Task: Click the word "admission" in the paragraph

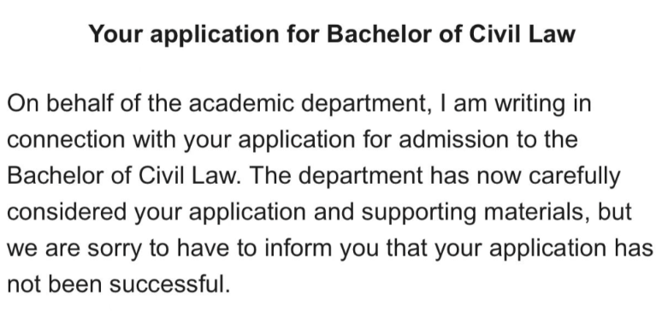Action: [454, 139]
